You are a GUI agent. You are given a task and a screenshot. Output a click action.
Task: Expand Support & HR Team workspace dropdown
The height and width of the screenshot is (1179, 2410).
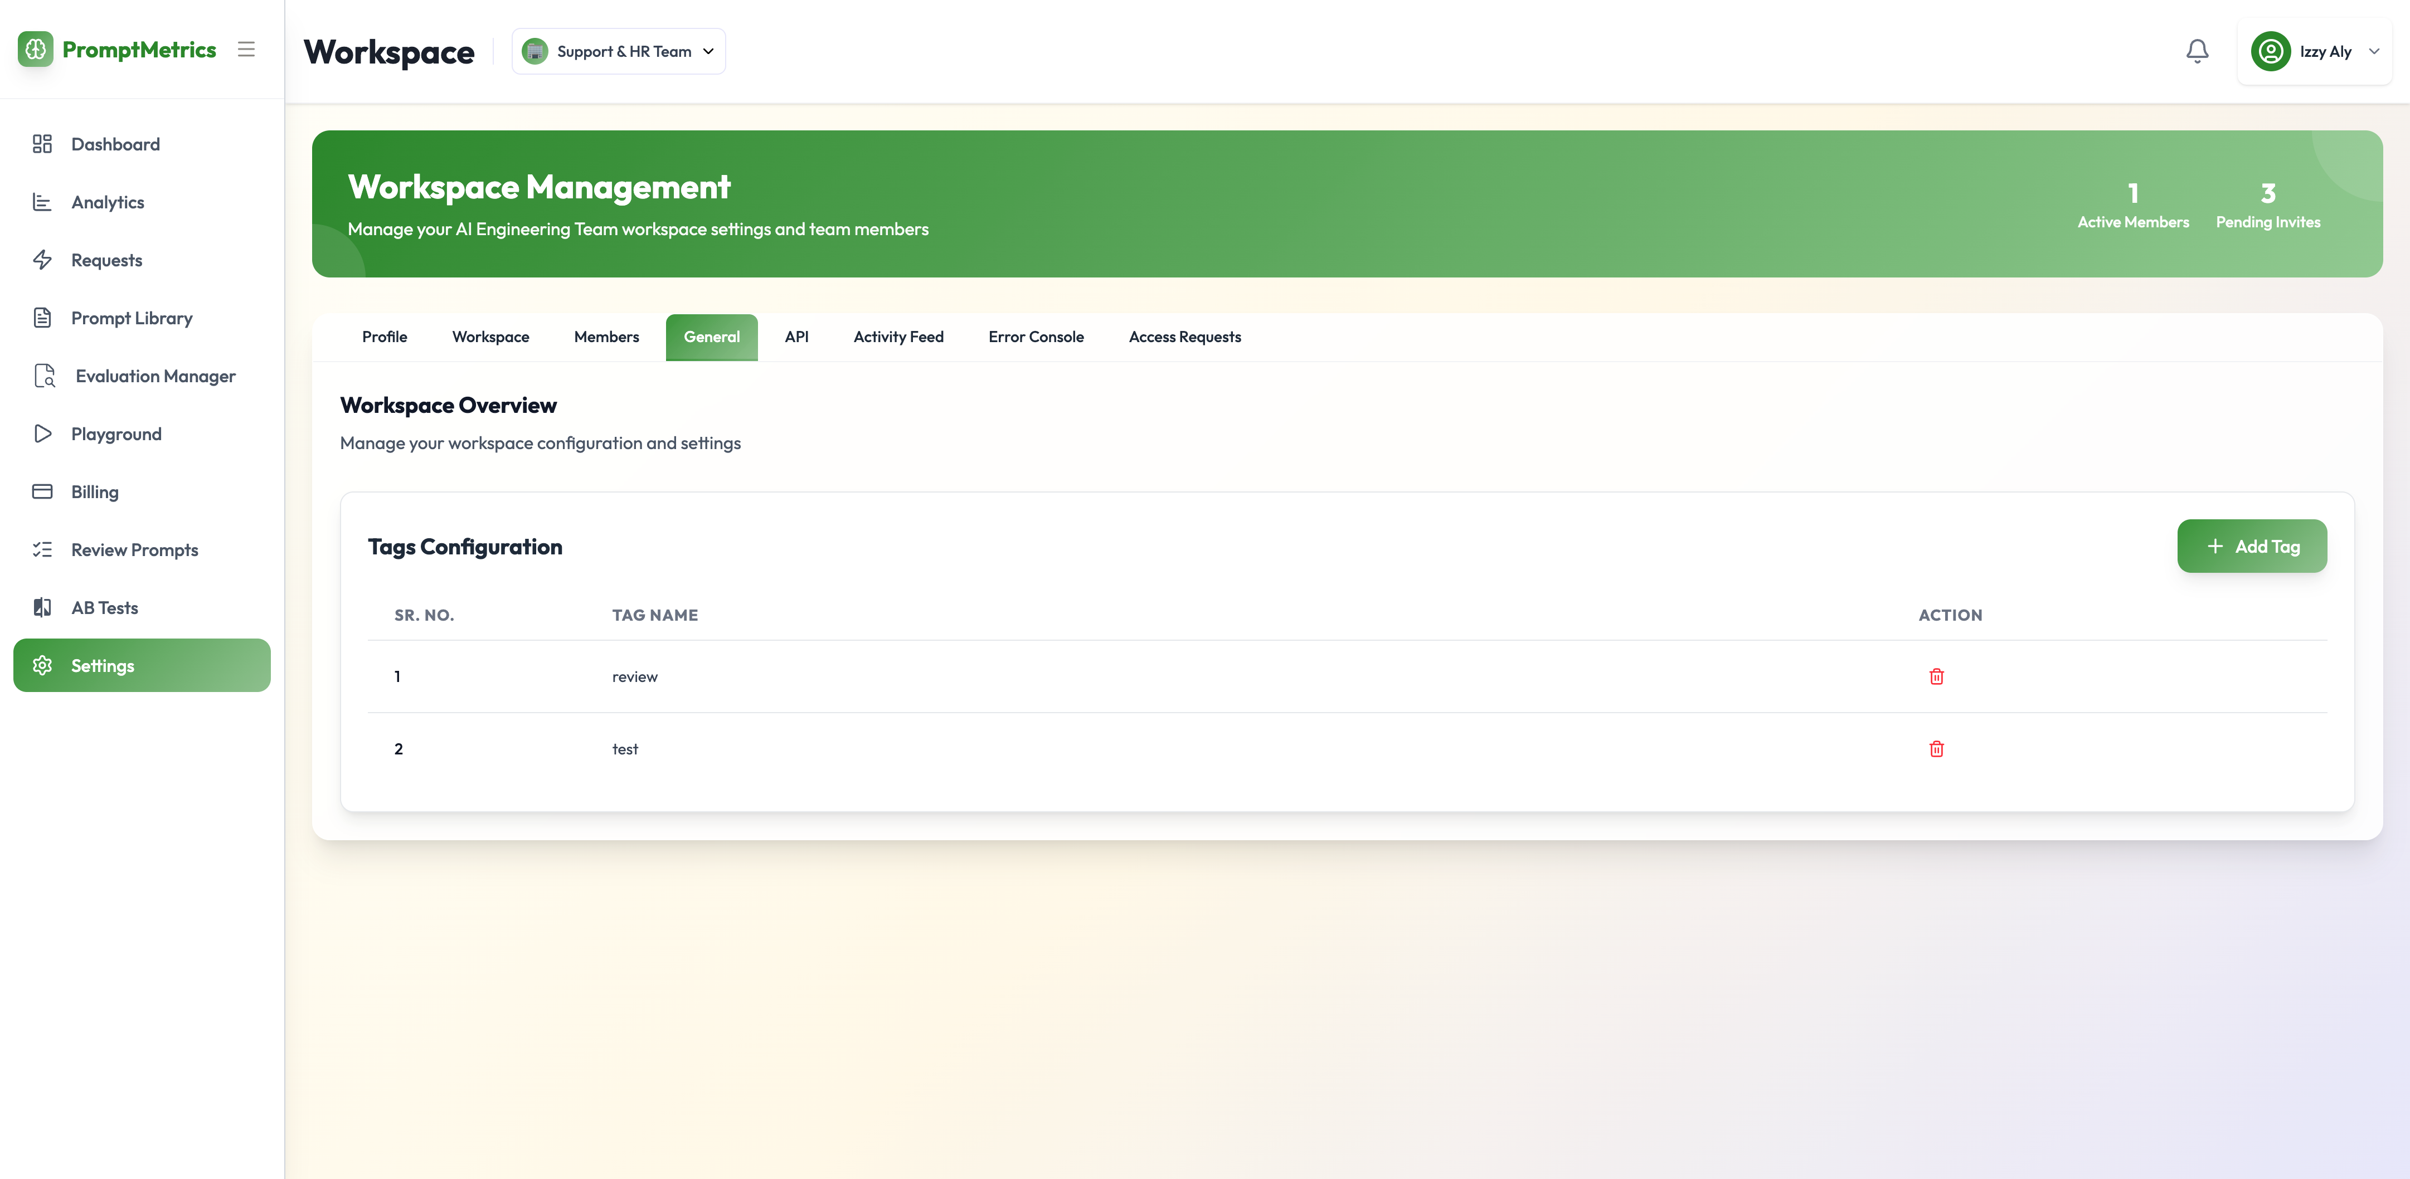point(619,51)
